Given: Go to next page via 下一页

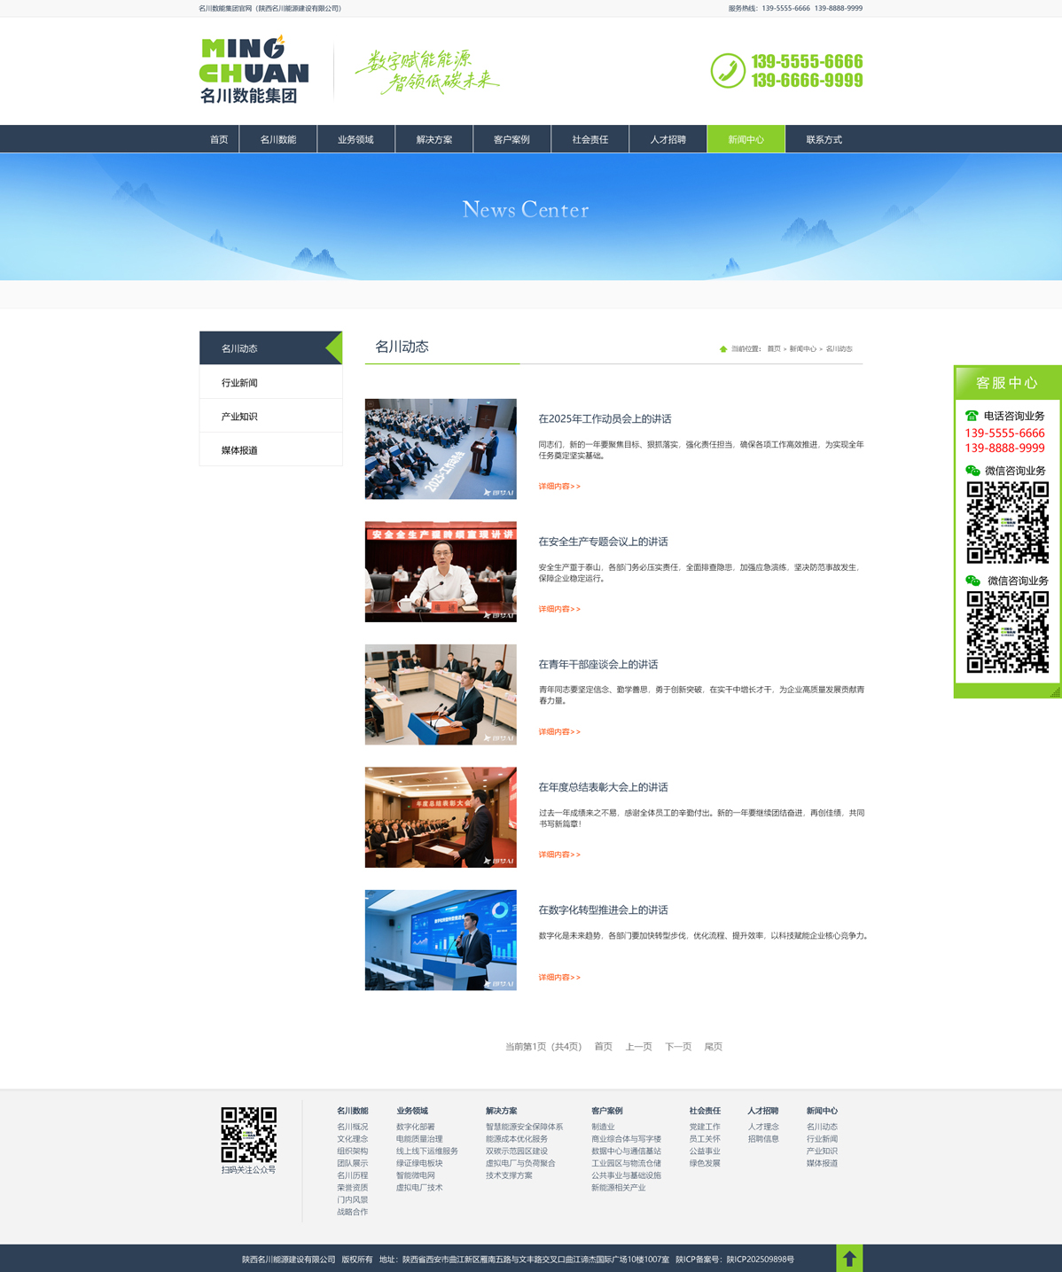Looking at the screenshot, I should pyautogui.click(x=678, y=1047).
